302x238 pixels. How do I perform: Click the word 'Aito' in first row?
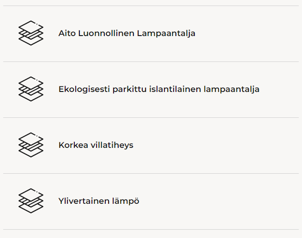click(x=67, y=34)
